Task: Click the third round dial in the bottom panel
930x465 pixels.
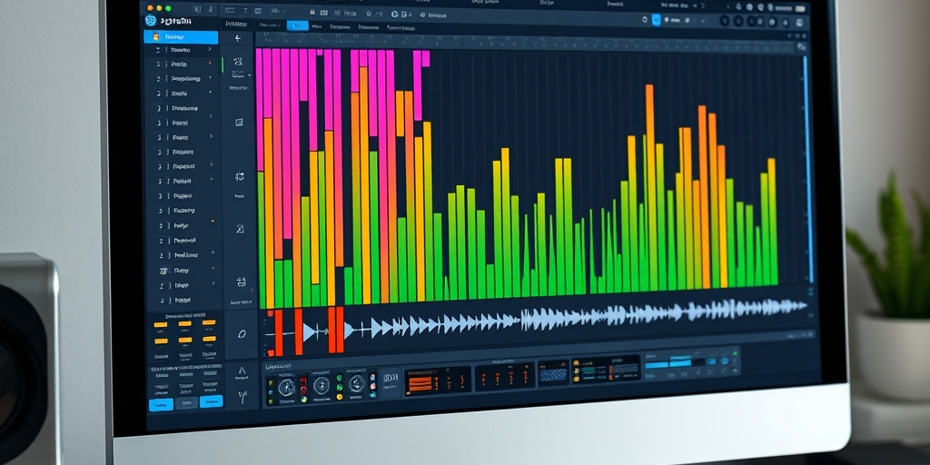Action: (356, 383)
